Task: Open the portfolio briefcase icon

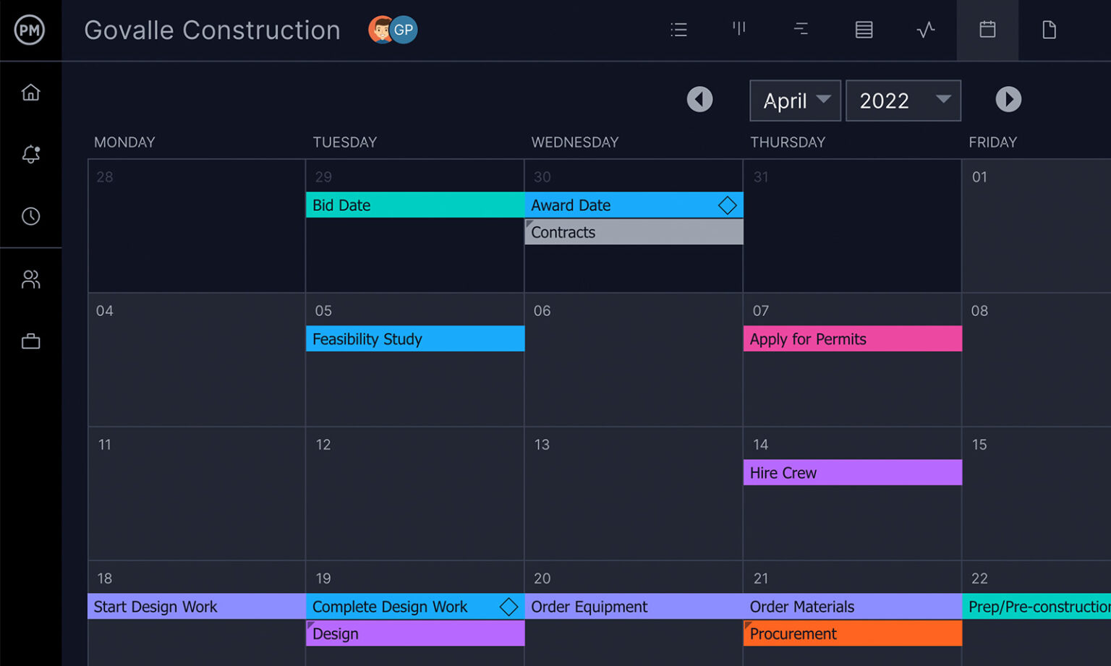Action: (x=31, y=341)
